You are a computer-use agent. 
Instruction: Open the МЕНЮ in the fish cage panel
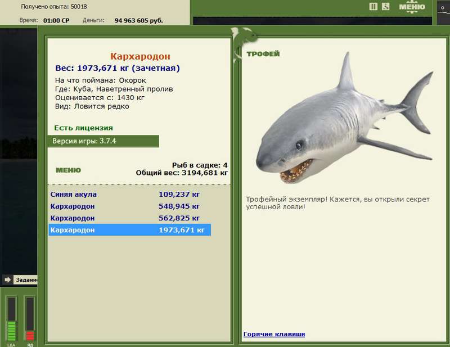coord(68,170)
